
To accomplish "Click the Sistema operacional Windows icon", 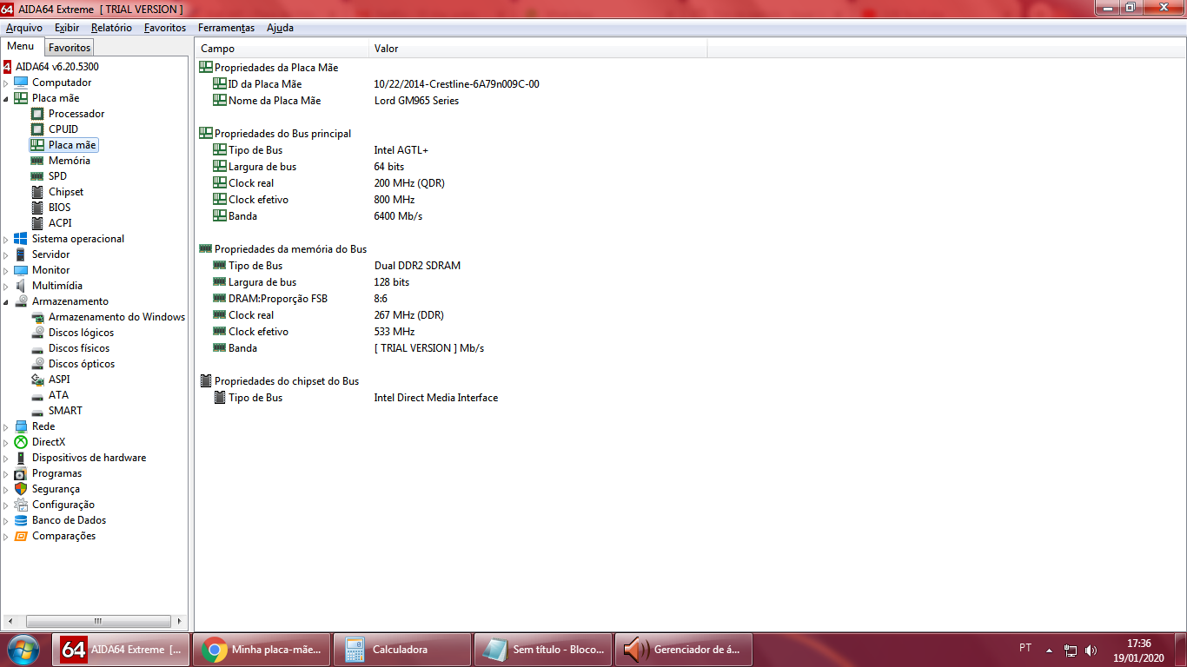I will (x=21, y=239).
